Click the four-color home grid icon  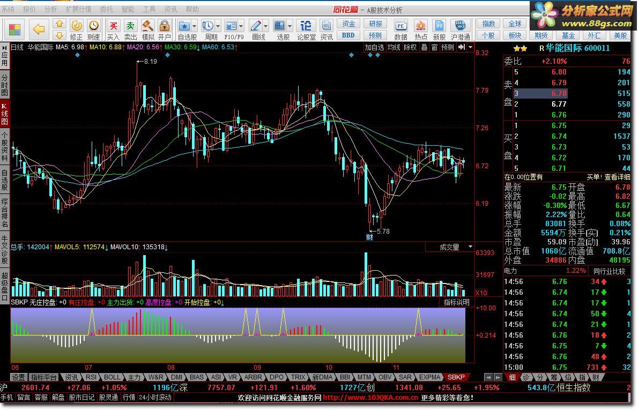point(14,29)
